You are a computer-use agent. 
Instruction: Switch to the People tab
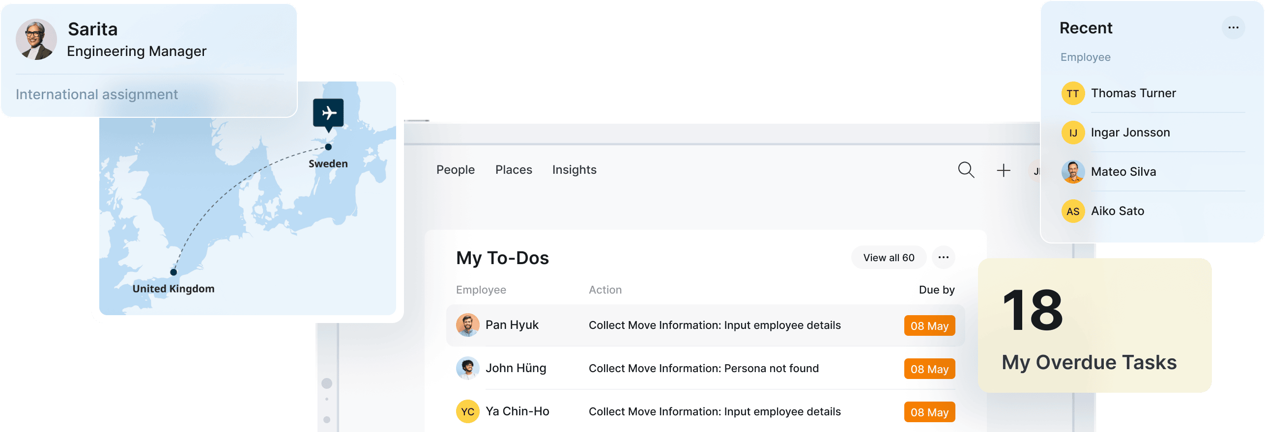tap(455, 170)
